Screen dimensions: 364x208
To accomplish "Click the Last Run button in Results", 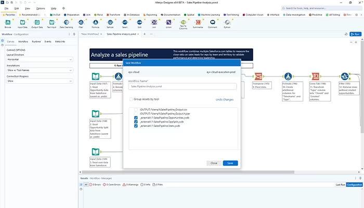I will pyautogui.click(x=340, y=185).
